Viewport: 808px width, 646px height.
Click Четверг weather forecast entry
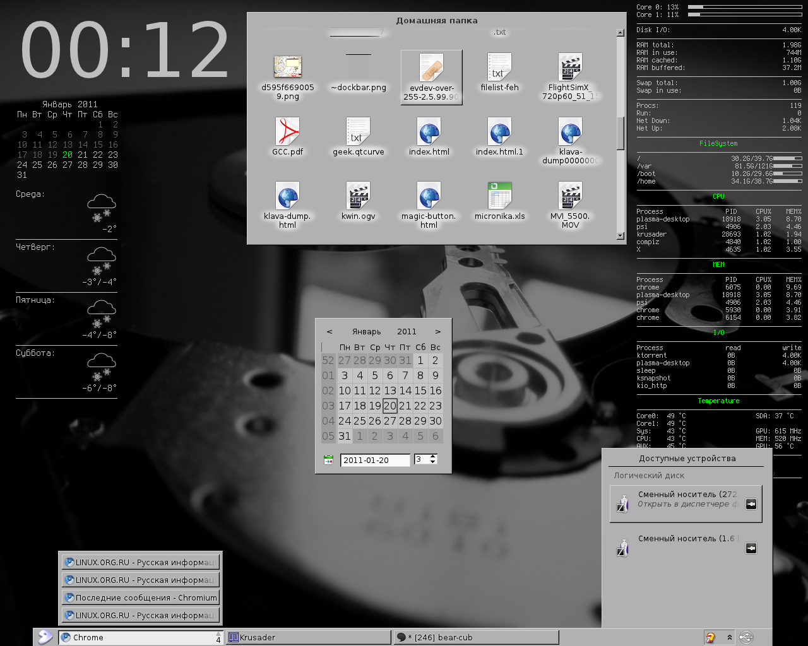(66, 266)
